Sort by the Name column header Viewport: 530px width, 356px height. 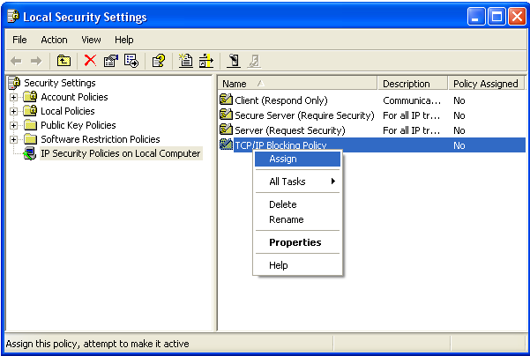click(x=297, y=84)
